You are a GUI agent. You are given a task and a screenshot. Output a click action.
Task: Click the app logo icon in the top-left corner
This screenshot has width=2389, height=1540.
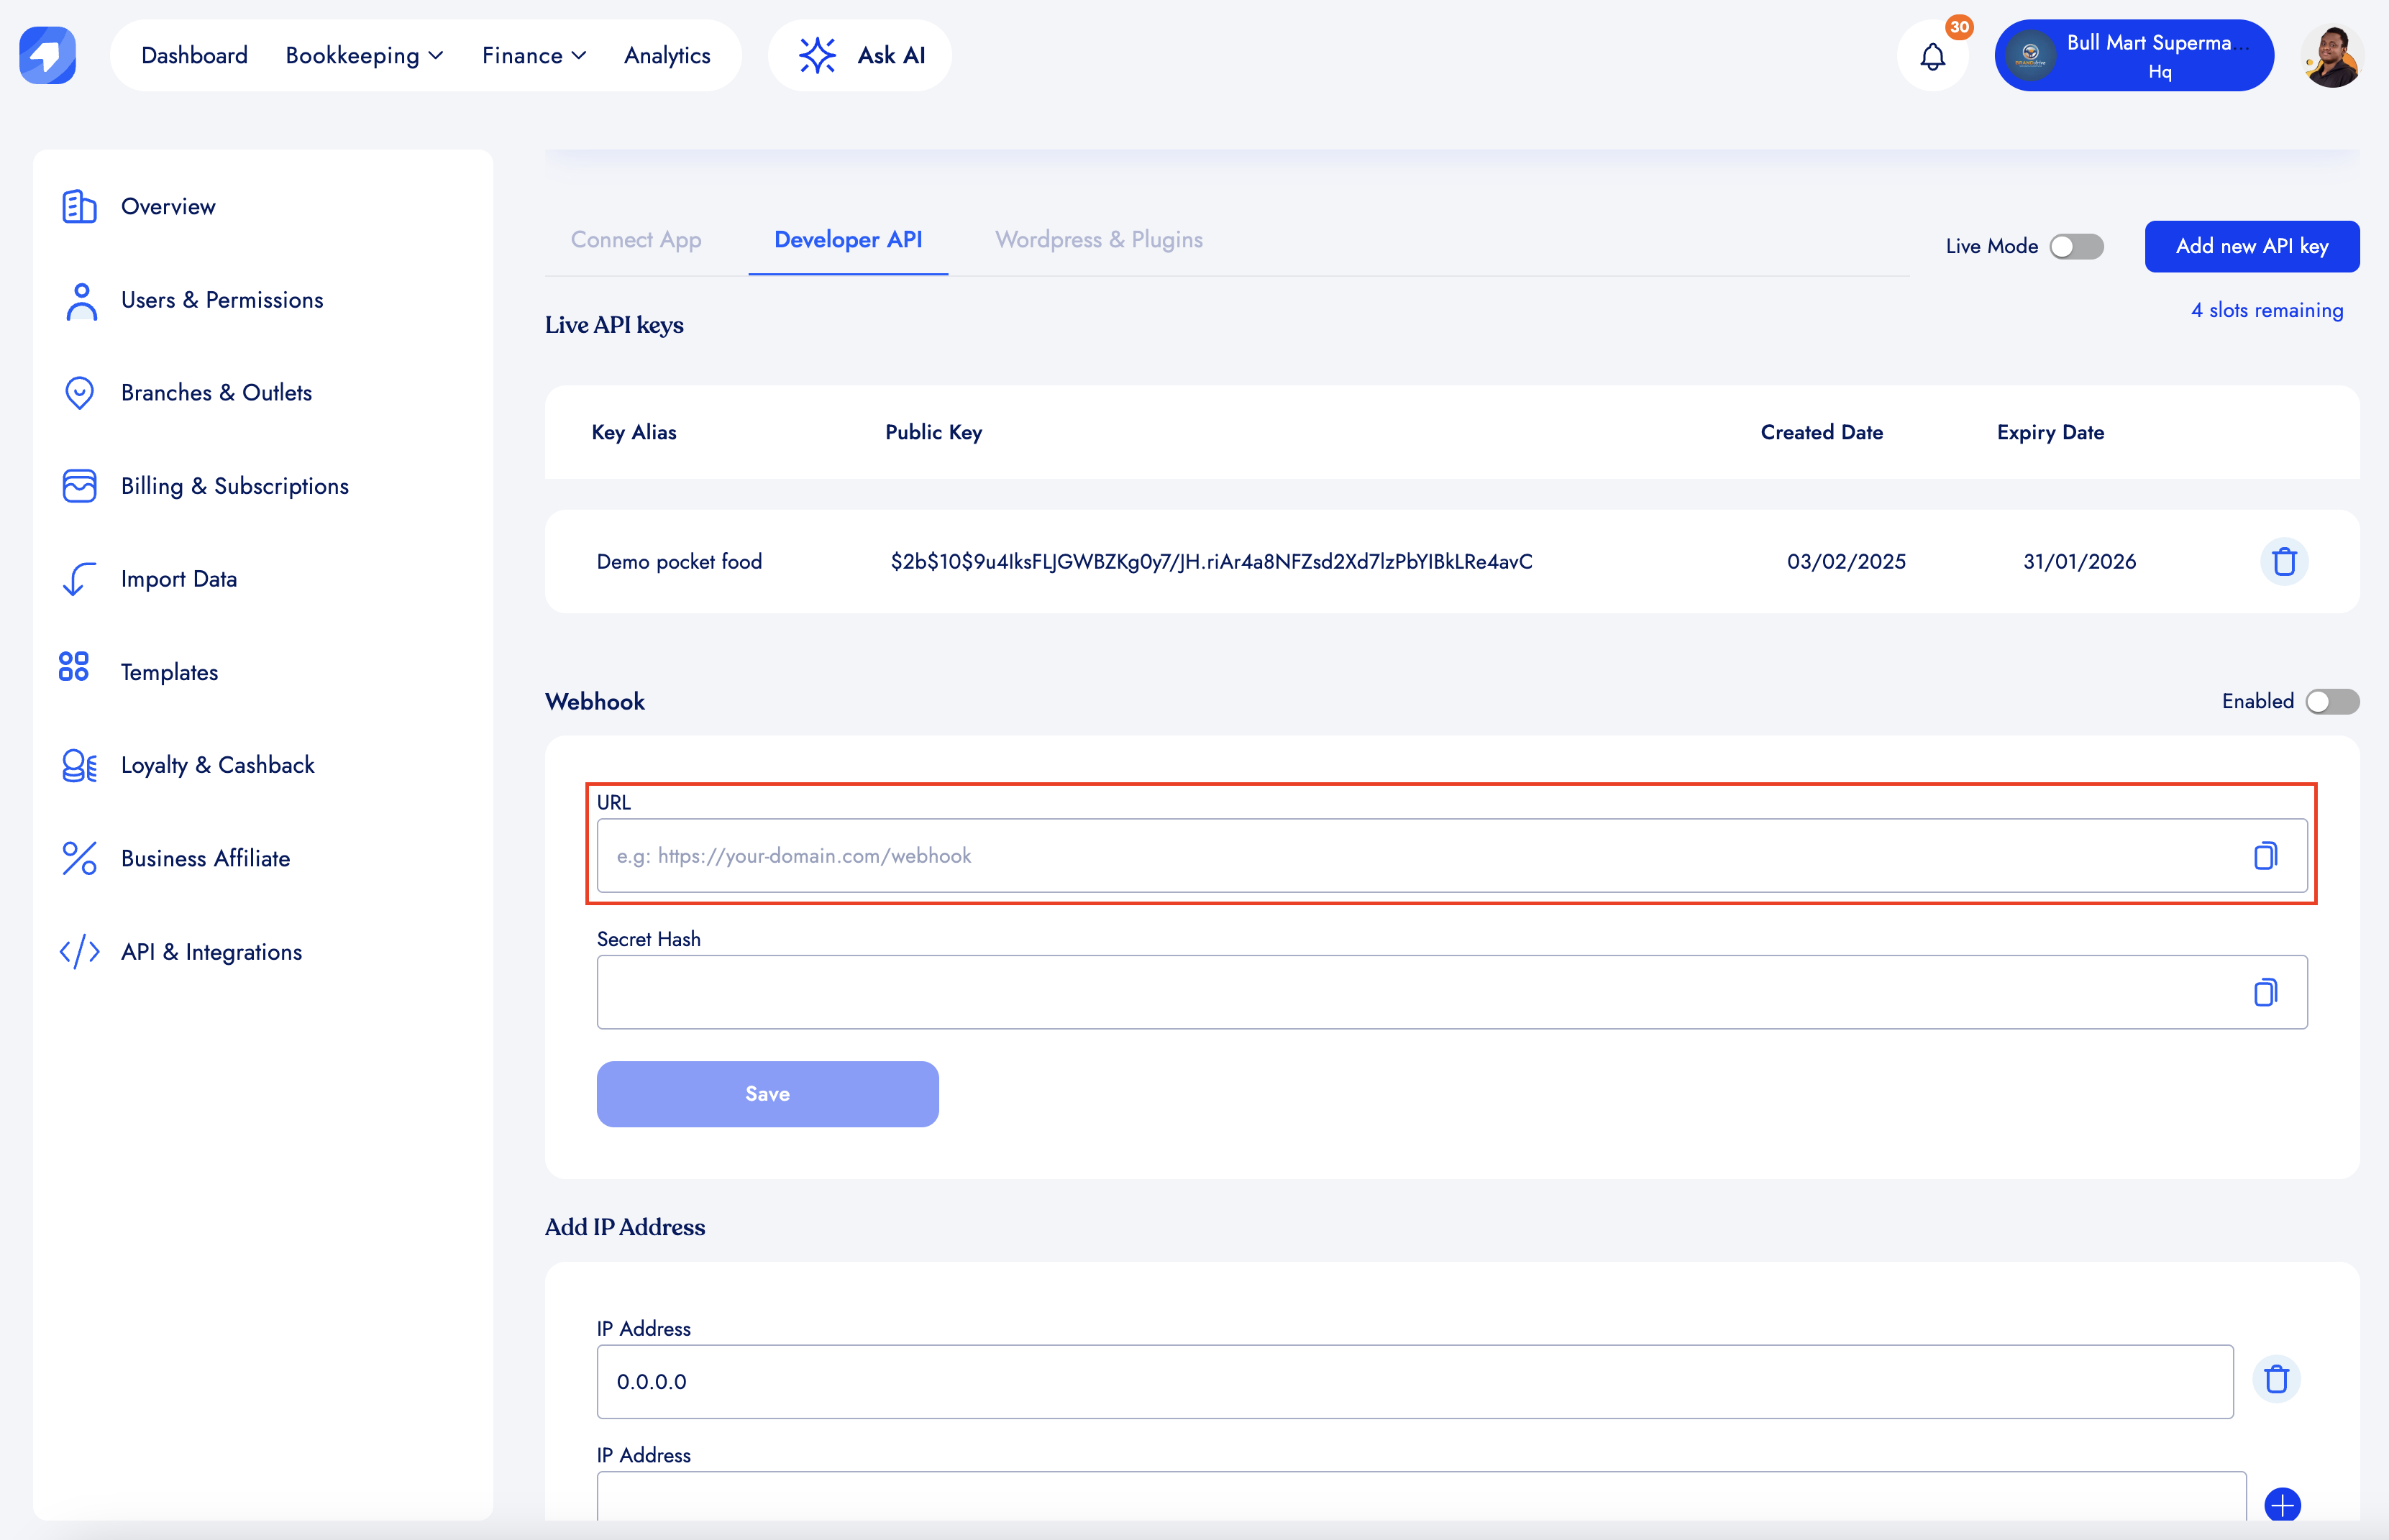pyautogui.click(x=47, y=55)
